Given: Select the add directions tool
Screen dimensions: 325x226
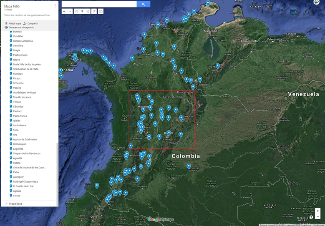Looking at the screenshot, I should click(94, 11).
